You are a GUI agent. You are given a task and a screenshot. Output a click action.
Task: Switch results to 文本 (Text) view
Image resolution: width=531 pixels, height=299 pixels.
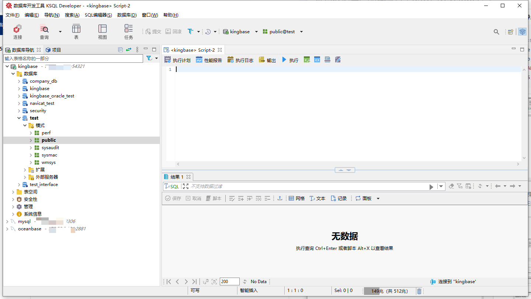[x=317, y=199]
